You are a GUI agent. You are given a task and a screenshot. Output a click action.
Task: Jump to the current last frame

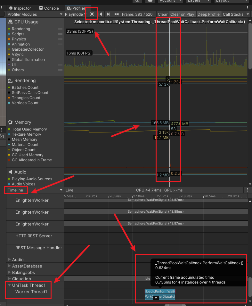(117, 14)
